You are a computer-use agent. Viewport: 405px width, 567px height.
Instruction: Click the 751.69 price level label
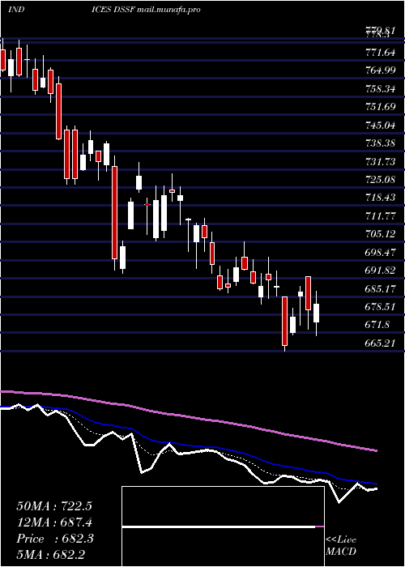coord(380,107)
